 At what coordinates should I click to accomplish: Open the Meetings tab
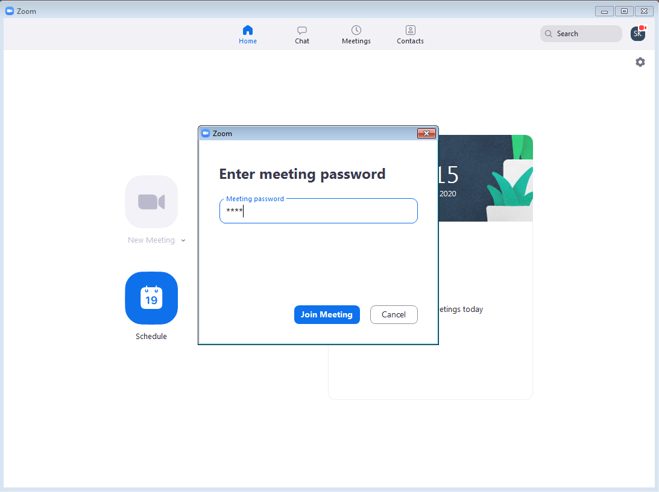356,35
